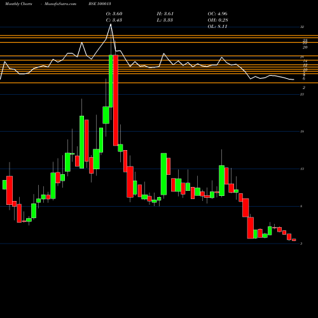
Task: Click the "OH: 0.28" reading
Action: (218, 20)
